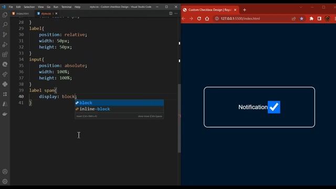The width and height of the screenshot is (336, 189).
Task: View site information icon in address bar
Action: point(217,19)
